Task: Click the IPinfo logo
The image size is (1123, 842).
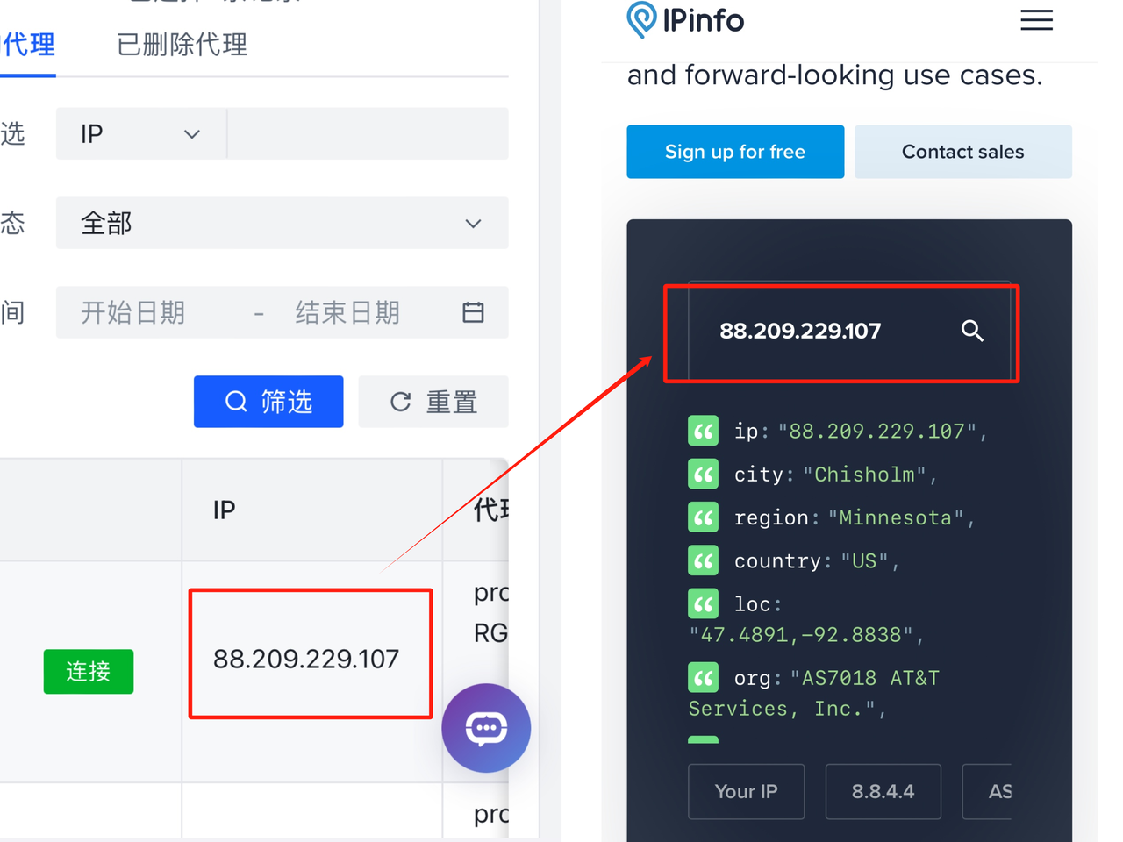Action: pyautogui.click(x=685, y=20)
